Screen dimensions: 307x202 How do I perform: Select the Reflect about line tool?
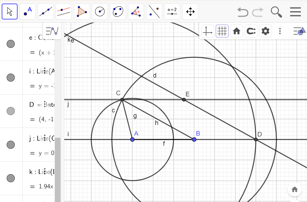154,12
